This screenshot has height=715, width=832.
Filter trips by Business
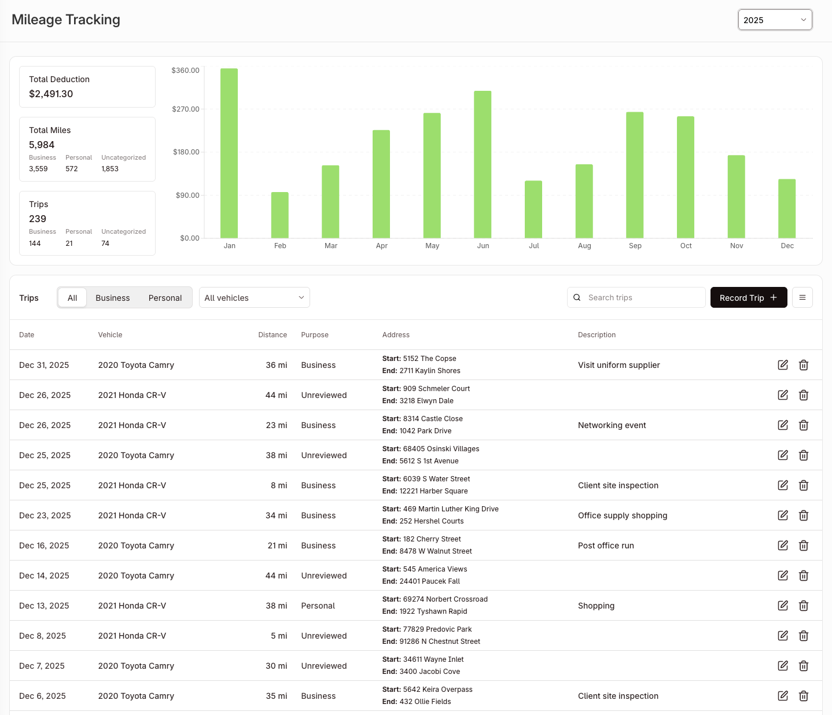[x=112, y=298]
